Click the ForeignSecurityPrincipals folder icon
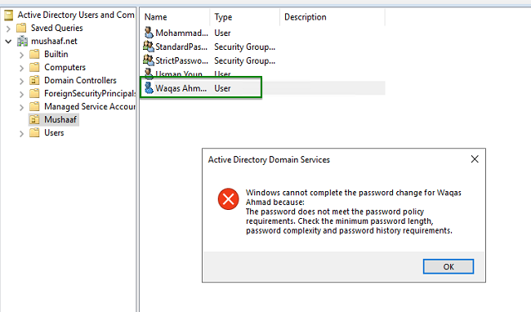531x312 pixels. [34, 93]
